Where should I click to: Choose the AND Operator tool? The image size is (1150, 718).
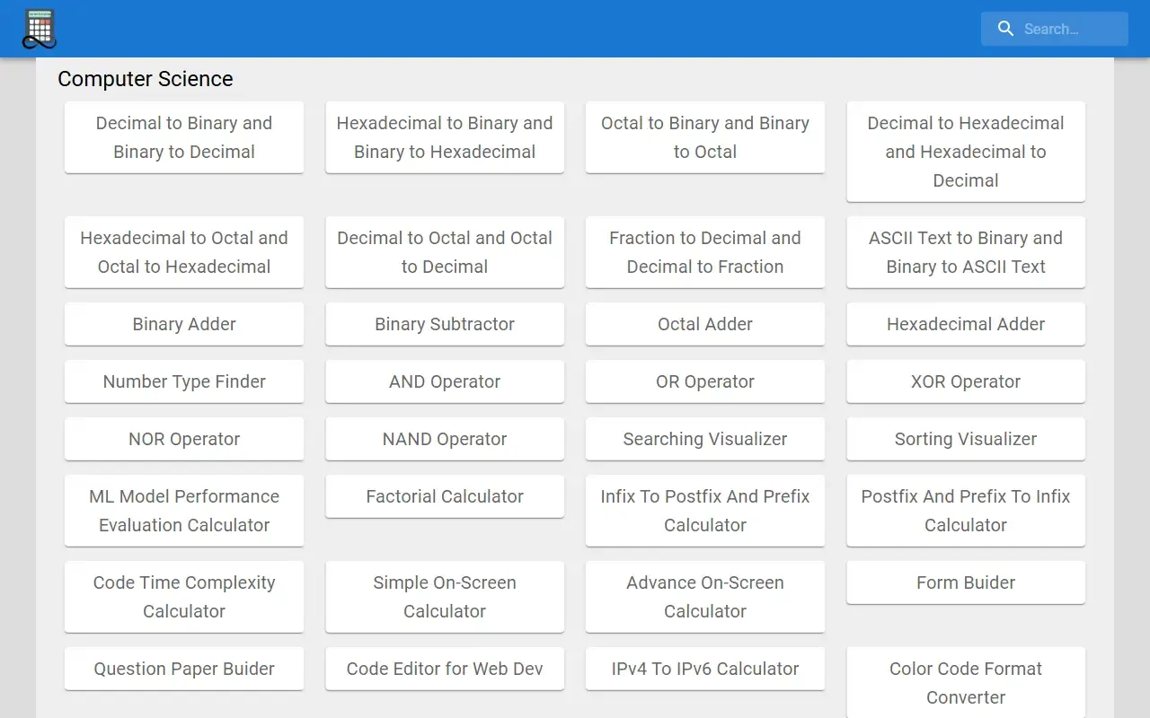click(445, 381)
